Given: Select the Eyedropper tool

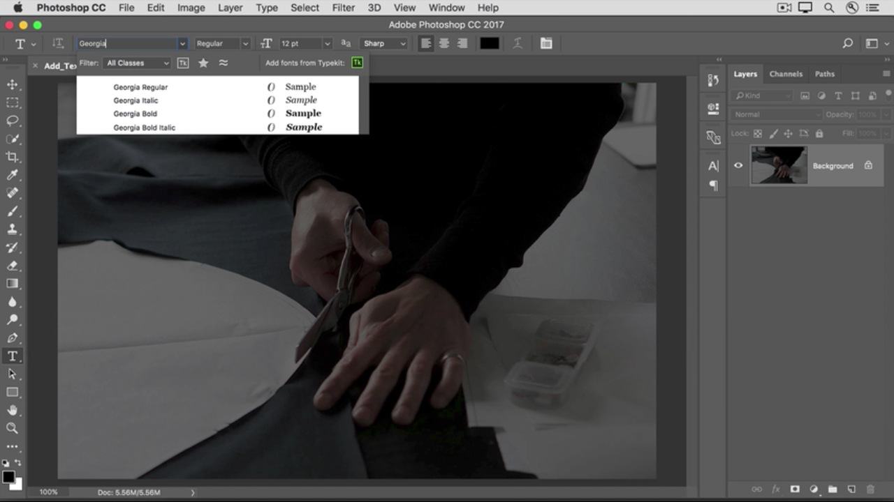Looking at the screenshot, I should pos(13,175).
